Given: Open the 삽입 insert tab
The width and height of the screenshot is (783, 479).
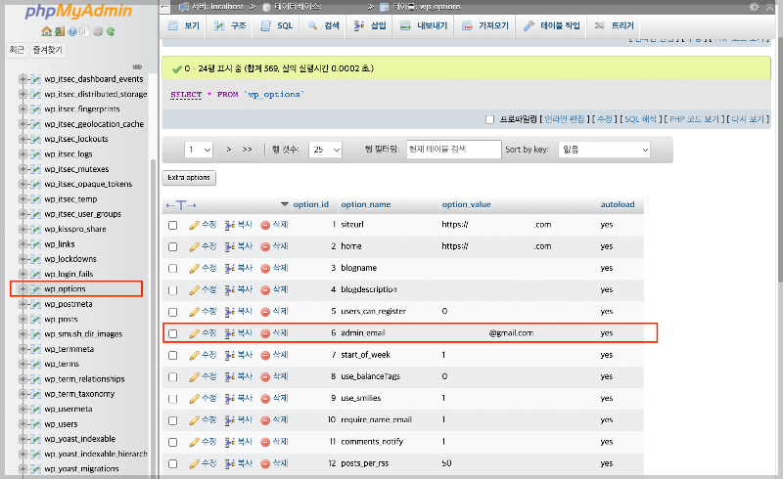Looking at the screenshot, I should (370, 26).
